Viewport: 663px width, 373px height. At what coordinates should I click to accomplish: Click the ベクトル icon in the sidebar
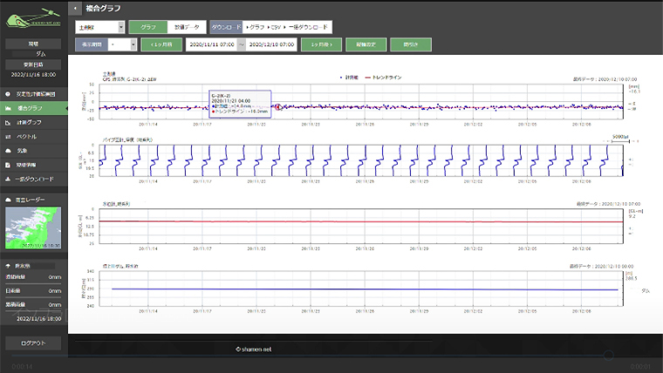click(x=8, y=137)
